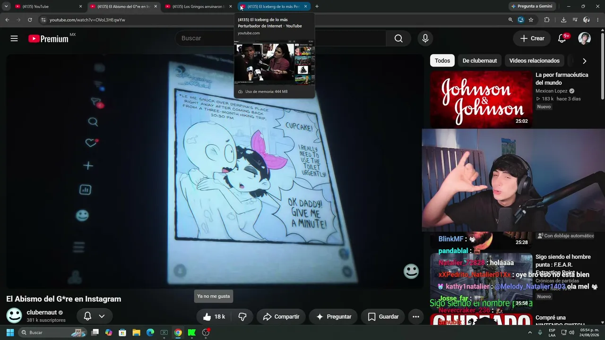Select the Todos filter chip

[442, 60]
